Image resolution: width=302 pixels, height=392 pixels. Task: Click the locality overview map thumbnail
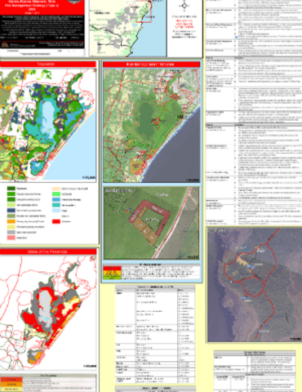tap(128, 28)
